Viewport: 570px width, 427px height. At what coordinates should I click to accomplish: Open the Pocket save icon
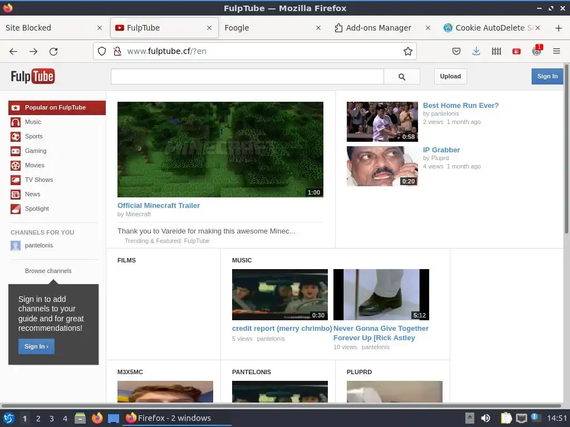click(x=456, y=51)
